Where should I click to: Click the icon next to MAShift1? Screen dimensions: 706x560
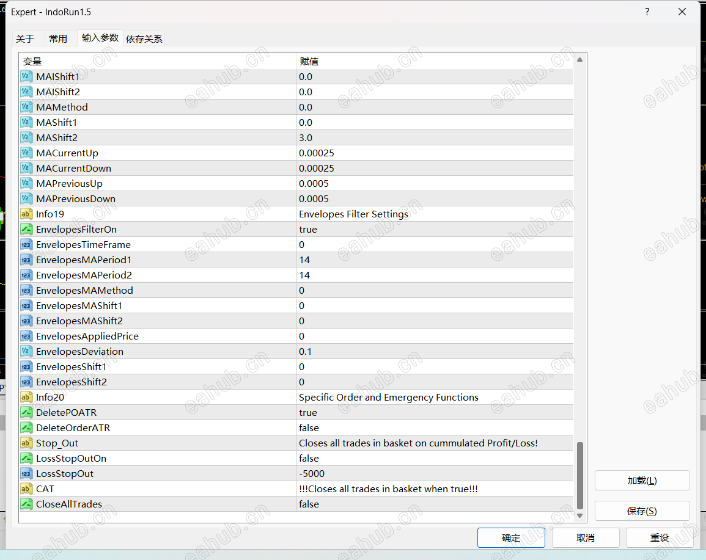pyautogui.click(x=26, y=122)
